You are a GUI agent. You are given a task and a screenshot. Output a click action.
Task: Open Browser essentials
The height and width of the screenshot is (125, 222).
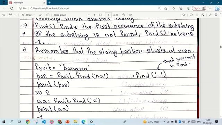188,8
